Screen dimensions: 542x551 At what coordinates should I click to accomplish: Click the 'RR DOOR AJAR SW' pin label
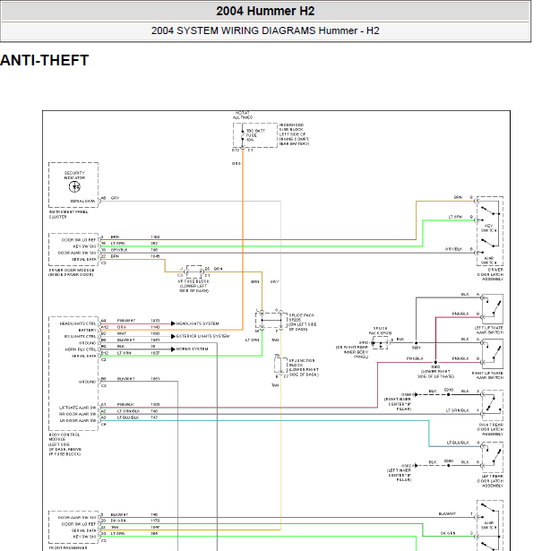(x=77, y=414)
